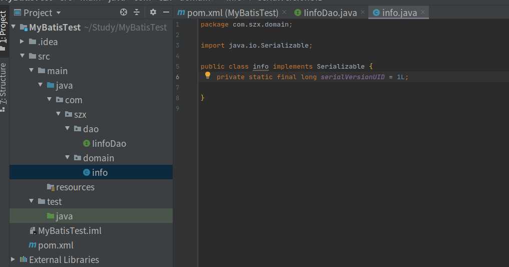Collapse the source java folder arrow under main
The height and width of the screenshot is (267, 509).
click(x=40, y=85)
